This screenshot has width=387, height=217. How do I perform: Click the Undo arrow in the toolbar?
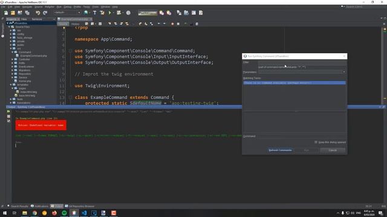pyautogui.click(x=37, y=13)
